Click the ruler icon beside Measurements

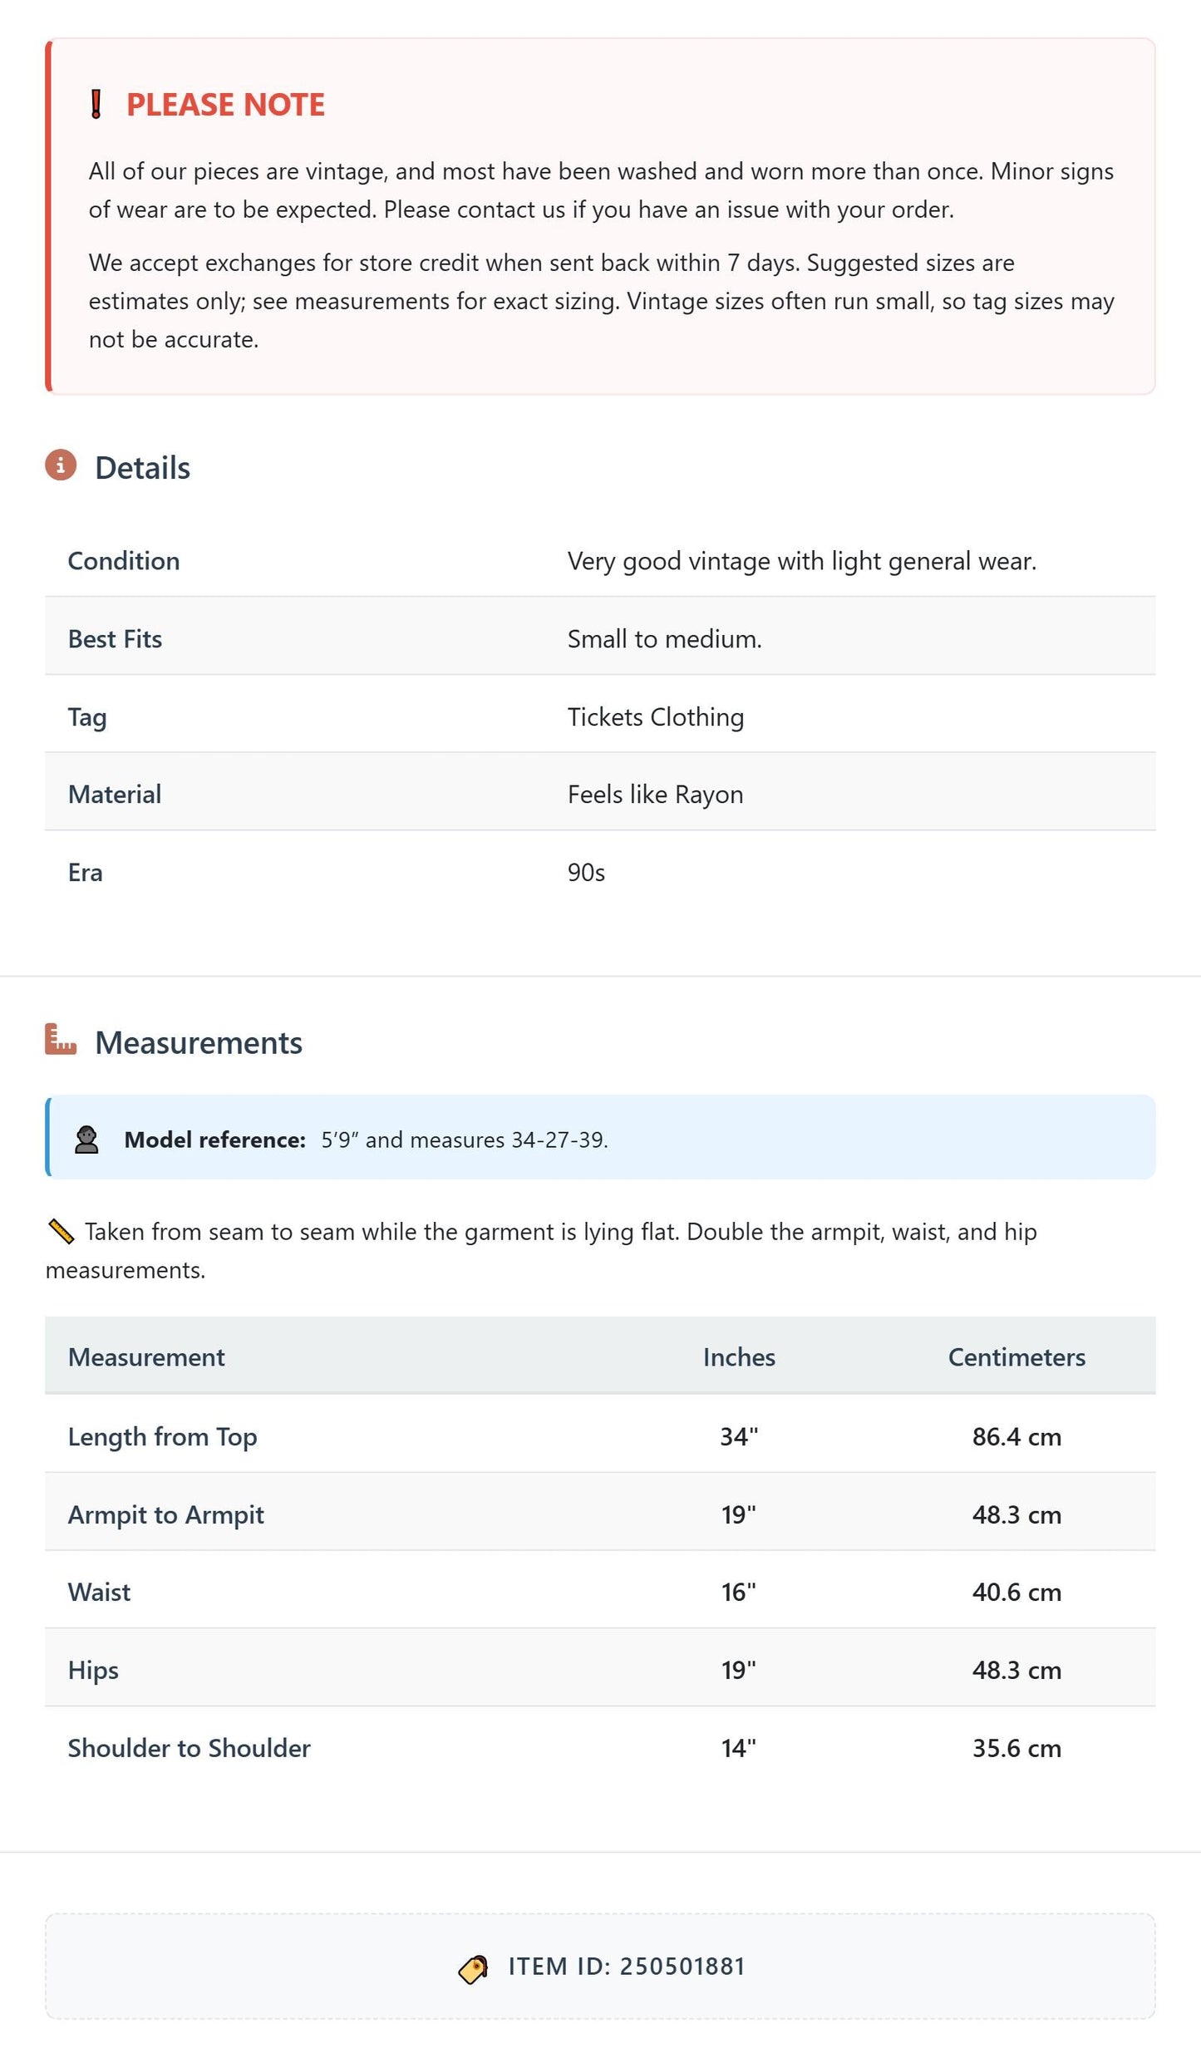[61, 1039]
